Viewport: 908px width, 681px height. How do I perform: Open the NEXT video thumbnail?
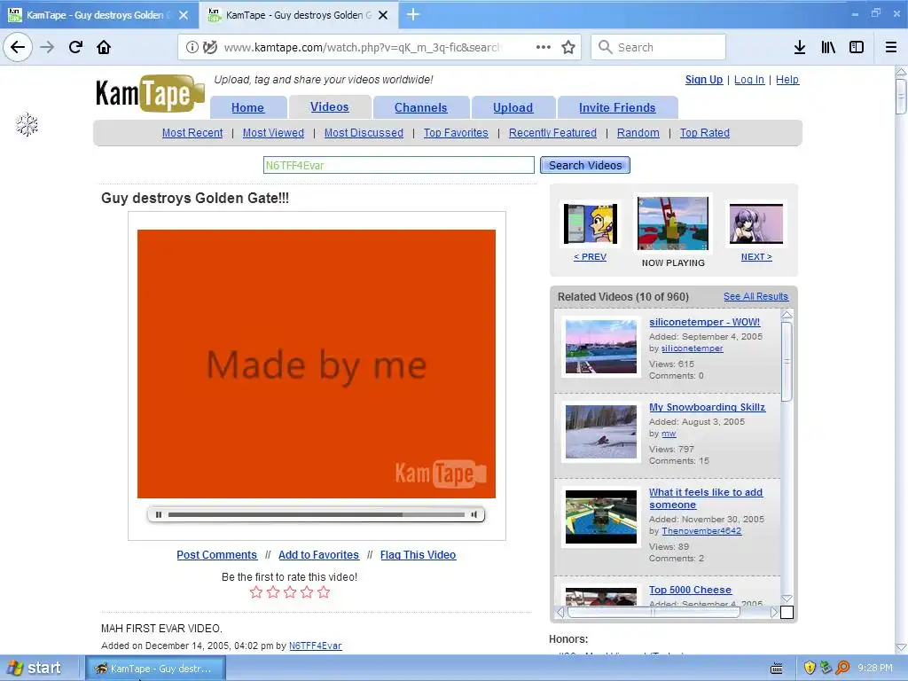click(x=756, y=223)
